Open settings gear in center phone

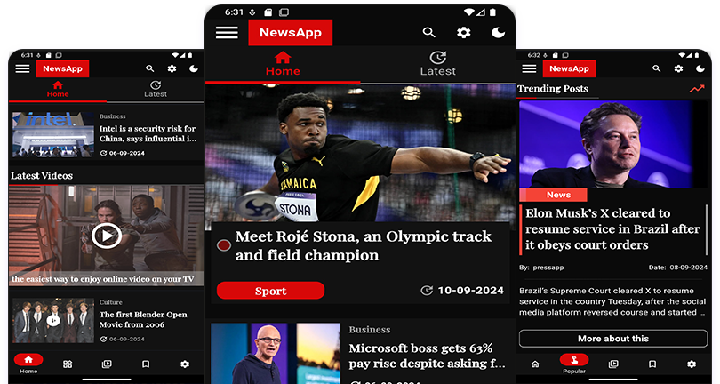click(x=463, y=32)
